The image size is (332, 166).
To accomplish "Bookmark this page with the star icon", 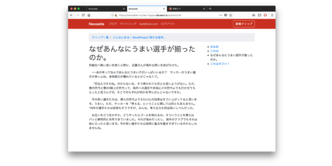I will pyautogui.click(x=230, y=15).
